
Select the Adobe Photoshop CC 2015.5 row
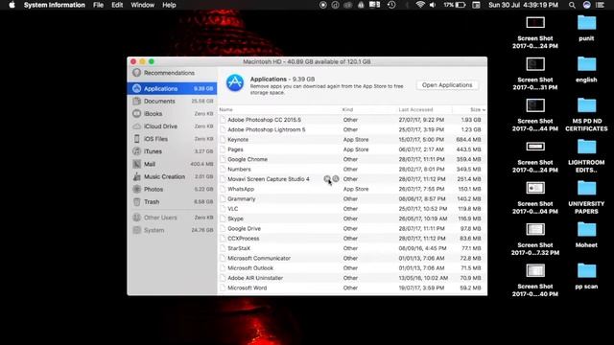(352, 120)
